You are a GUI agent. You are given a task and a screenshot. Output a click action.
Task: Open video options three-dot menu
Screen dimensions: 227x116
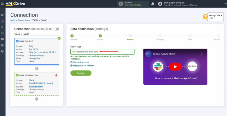(201, 54)
